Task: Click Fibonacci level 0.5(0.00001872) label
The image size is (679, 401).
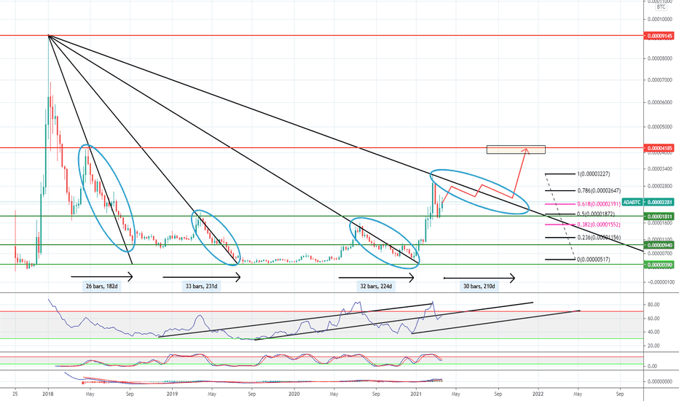Action: tap(596, 214)
